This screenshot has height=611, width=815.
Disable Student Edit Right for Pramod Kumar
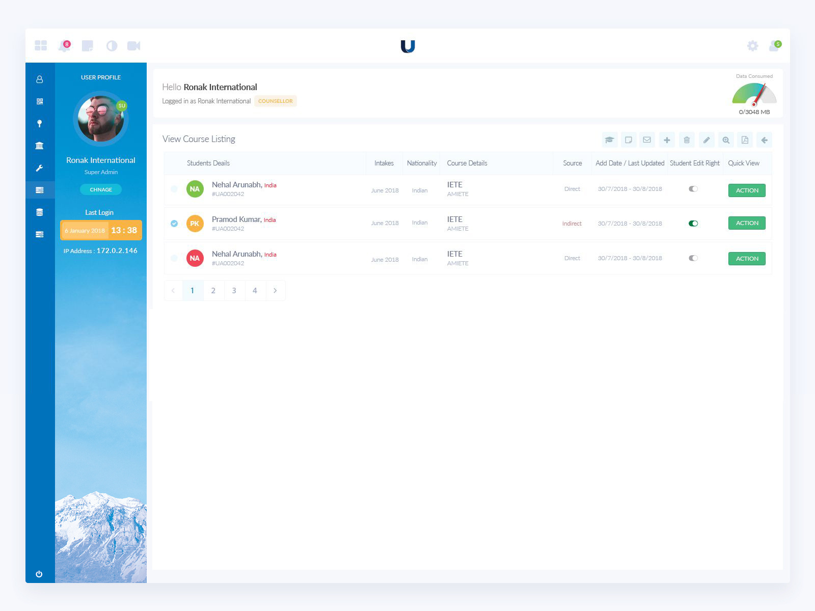[694, 223]
